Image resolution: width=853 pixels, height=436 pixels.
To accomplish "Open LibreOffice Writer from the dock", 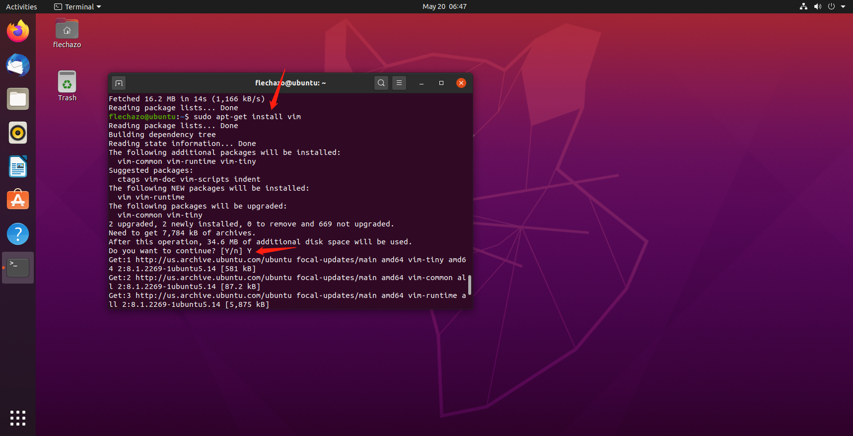I will click(x=18, y=166).
